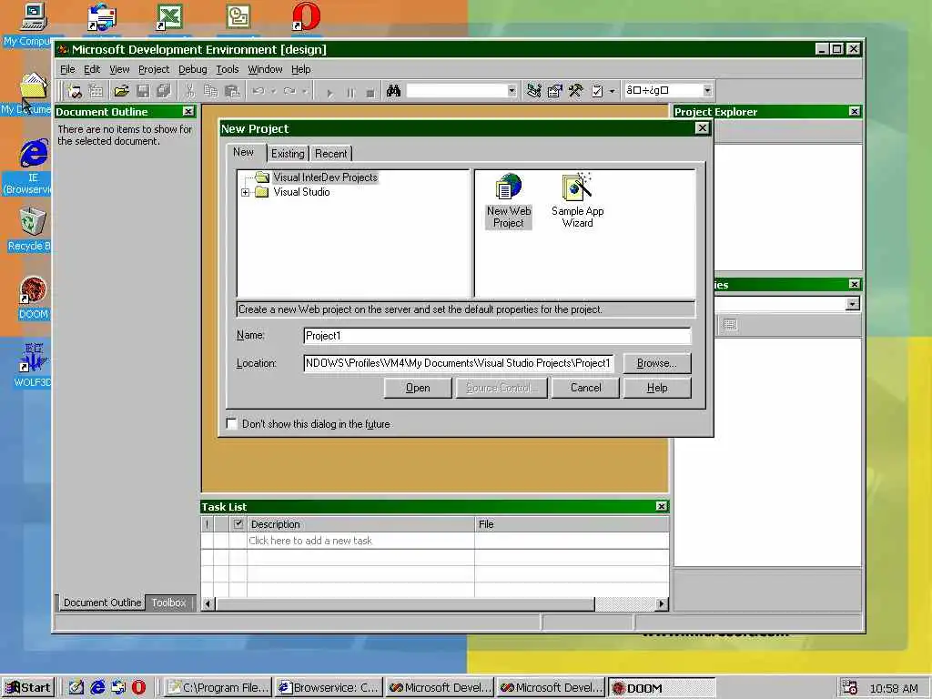The image size is (932, 699).
Task: Switch to Browservice taskbar button
Action: tap(329, 688)
